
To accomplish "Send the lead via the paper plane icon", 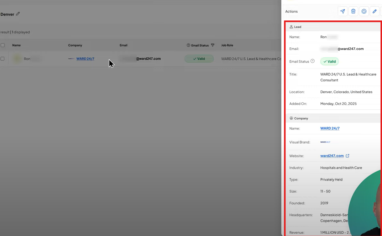I will (x=343, y=11).
